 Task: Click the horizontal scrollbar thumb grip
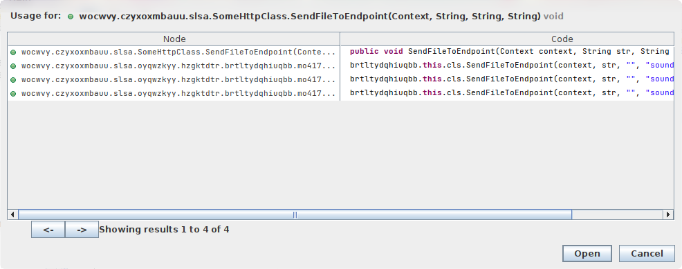(x=295, y=215)
